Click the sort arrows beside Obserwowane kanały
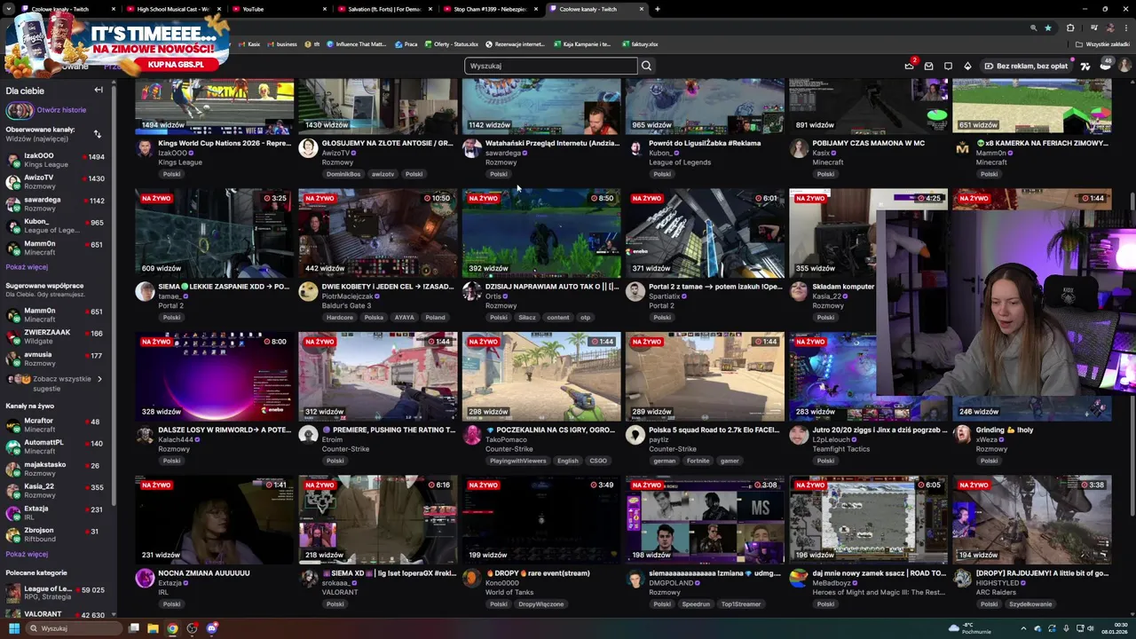 click(97, 134)
